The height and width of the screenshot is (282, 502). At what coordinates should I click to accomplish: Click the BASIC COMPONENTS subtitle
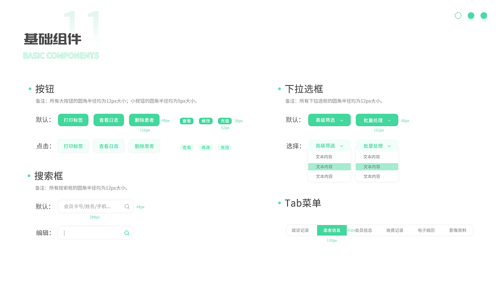click(x=61, y=56)
